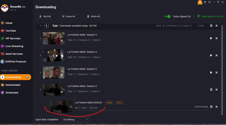Pause the Tubi group downloads
This screenshot has height=125, width=226.
(x=211, y=26)
